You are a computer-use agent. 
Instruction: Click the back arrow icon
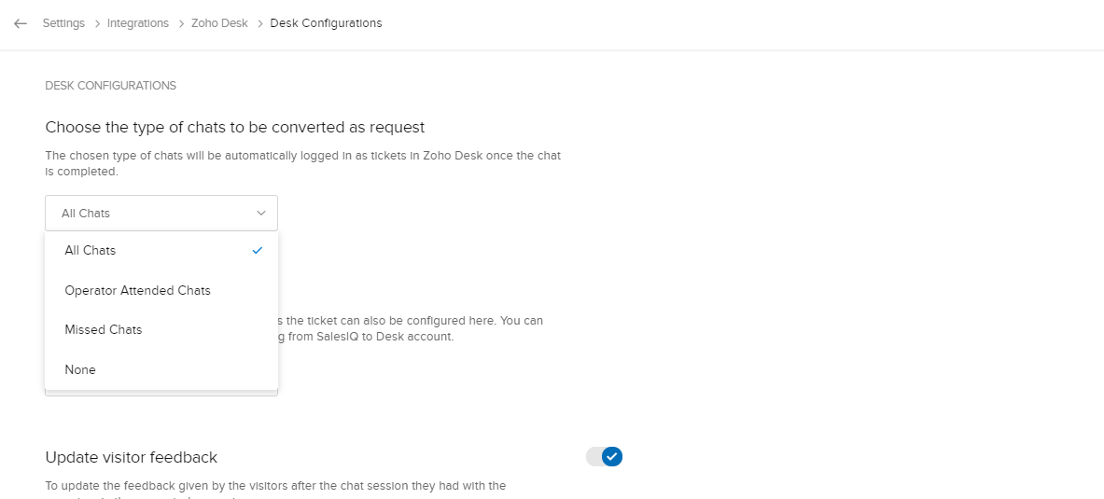coord(21,23)
